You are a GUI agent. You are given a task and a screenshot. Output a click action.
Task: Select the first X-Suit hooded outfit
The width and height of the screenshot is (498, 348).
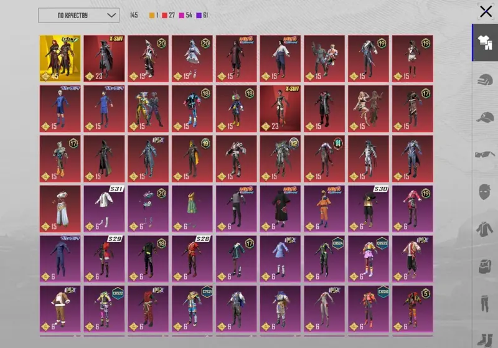(x=104, y=59)
